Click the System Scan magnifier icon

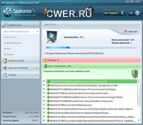[x=5, y=25]
